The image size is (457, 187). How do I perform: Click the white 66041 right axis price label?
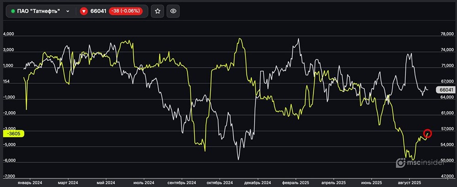[x=446, y=90]
